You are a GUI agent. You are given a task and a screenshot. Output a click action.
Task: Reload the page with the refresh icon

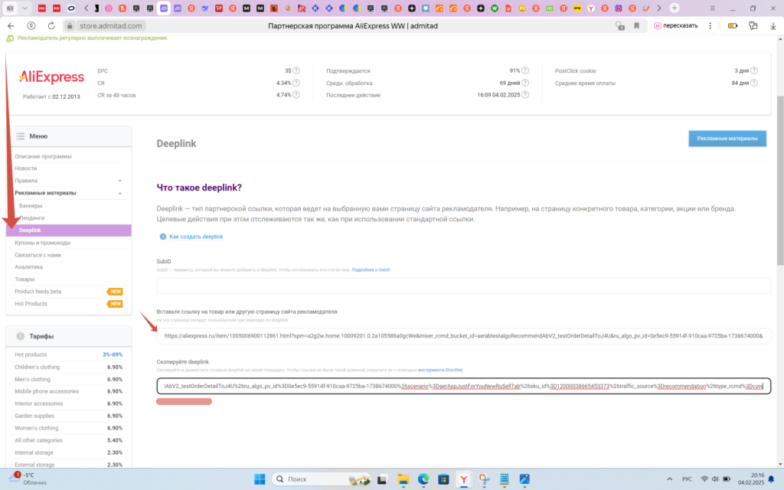tap(51, 25)
